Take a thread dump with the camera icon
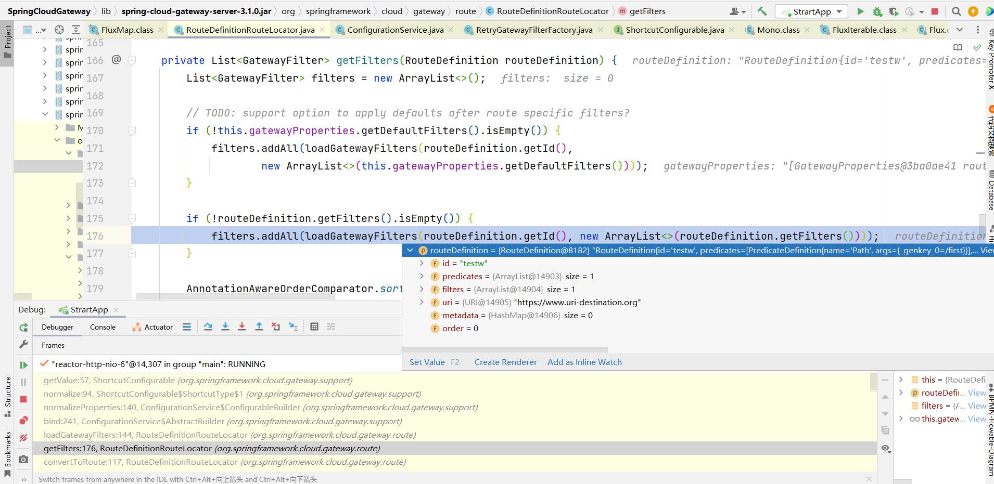The width and height of the screenshot is (994, 484). pos(23,459)
